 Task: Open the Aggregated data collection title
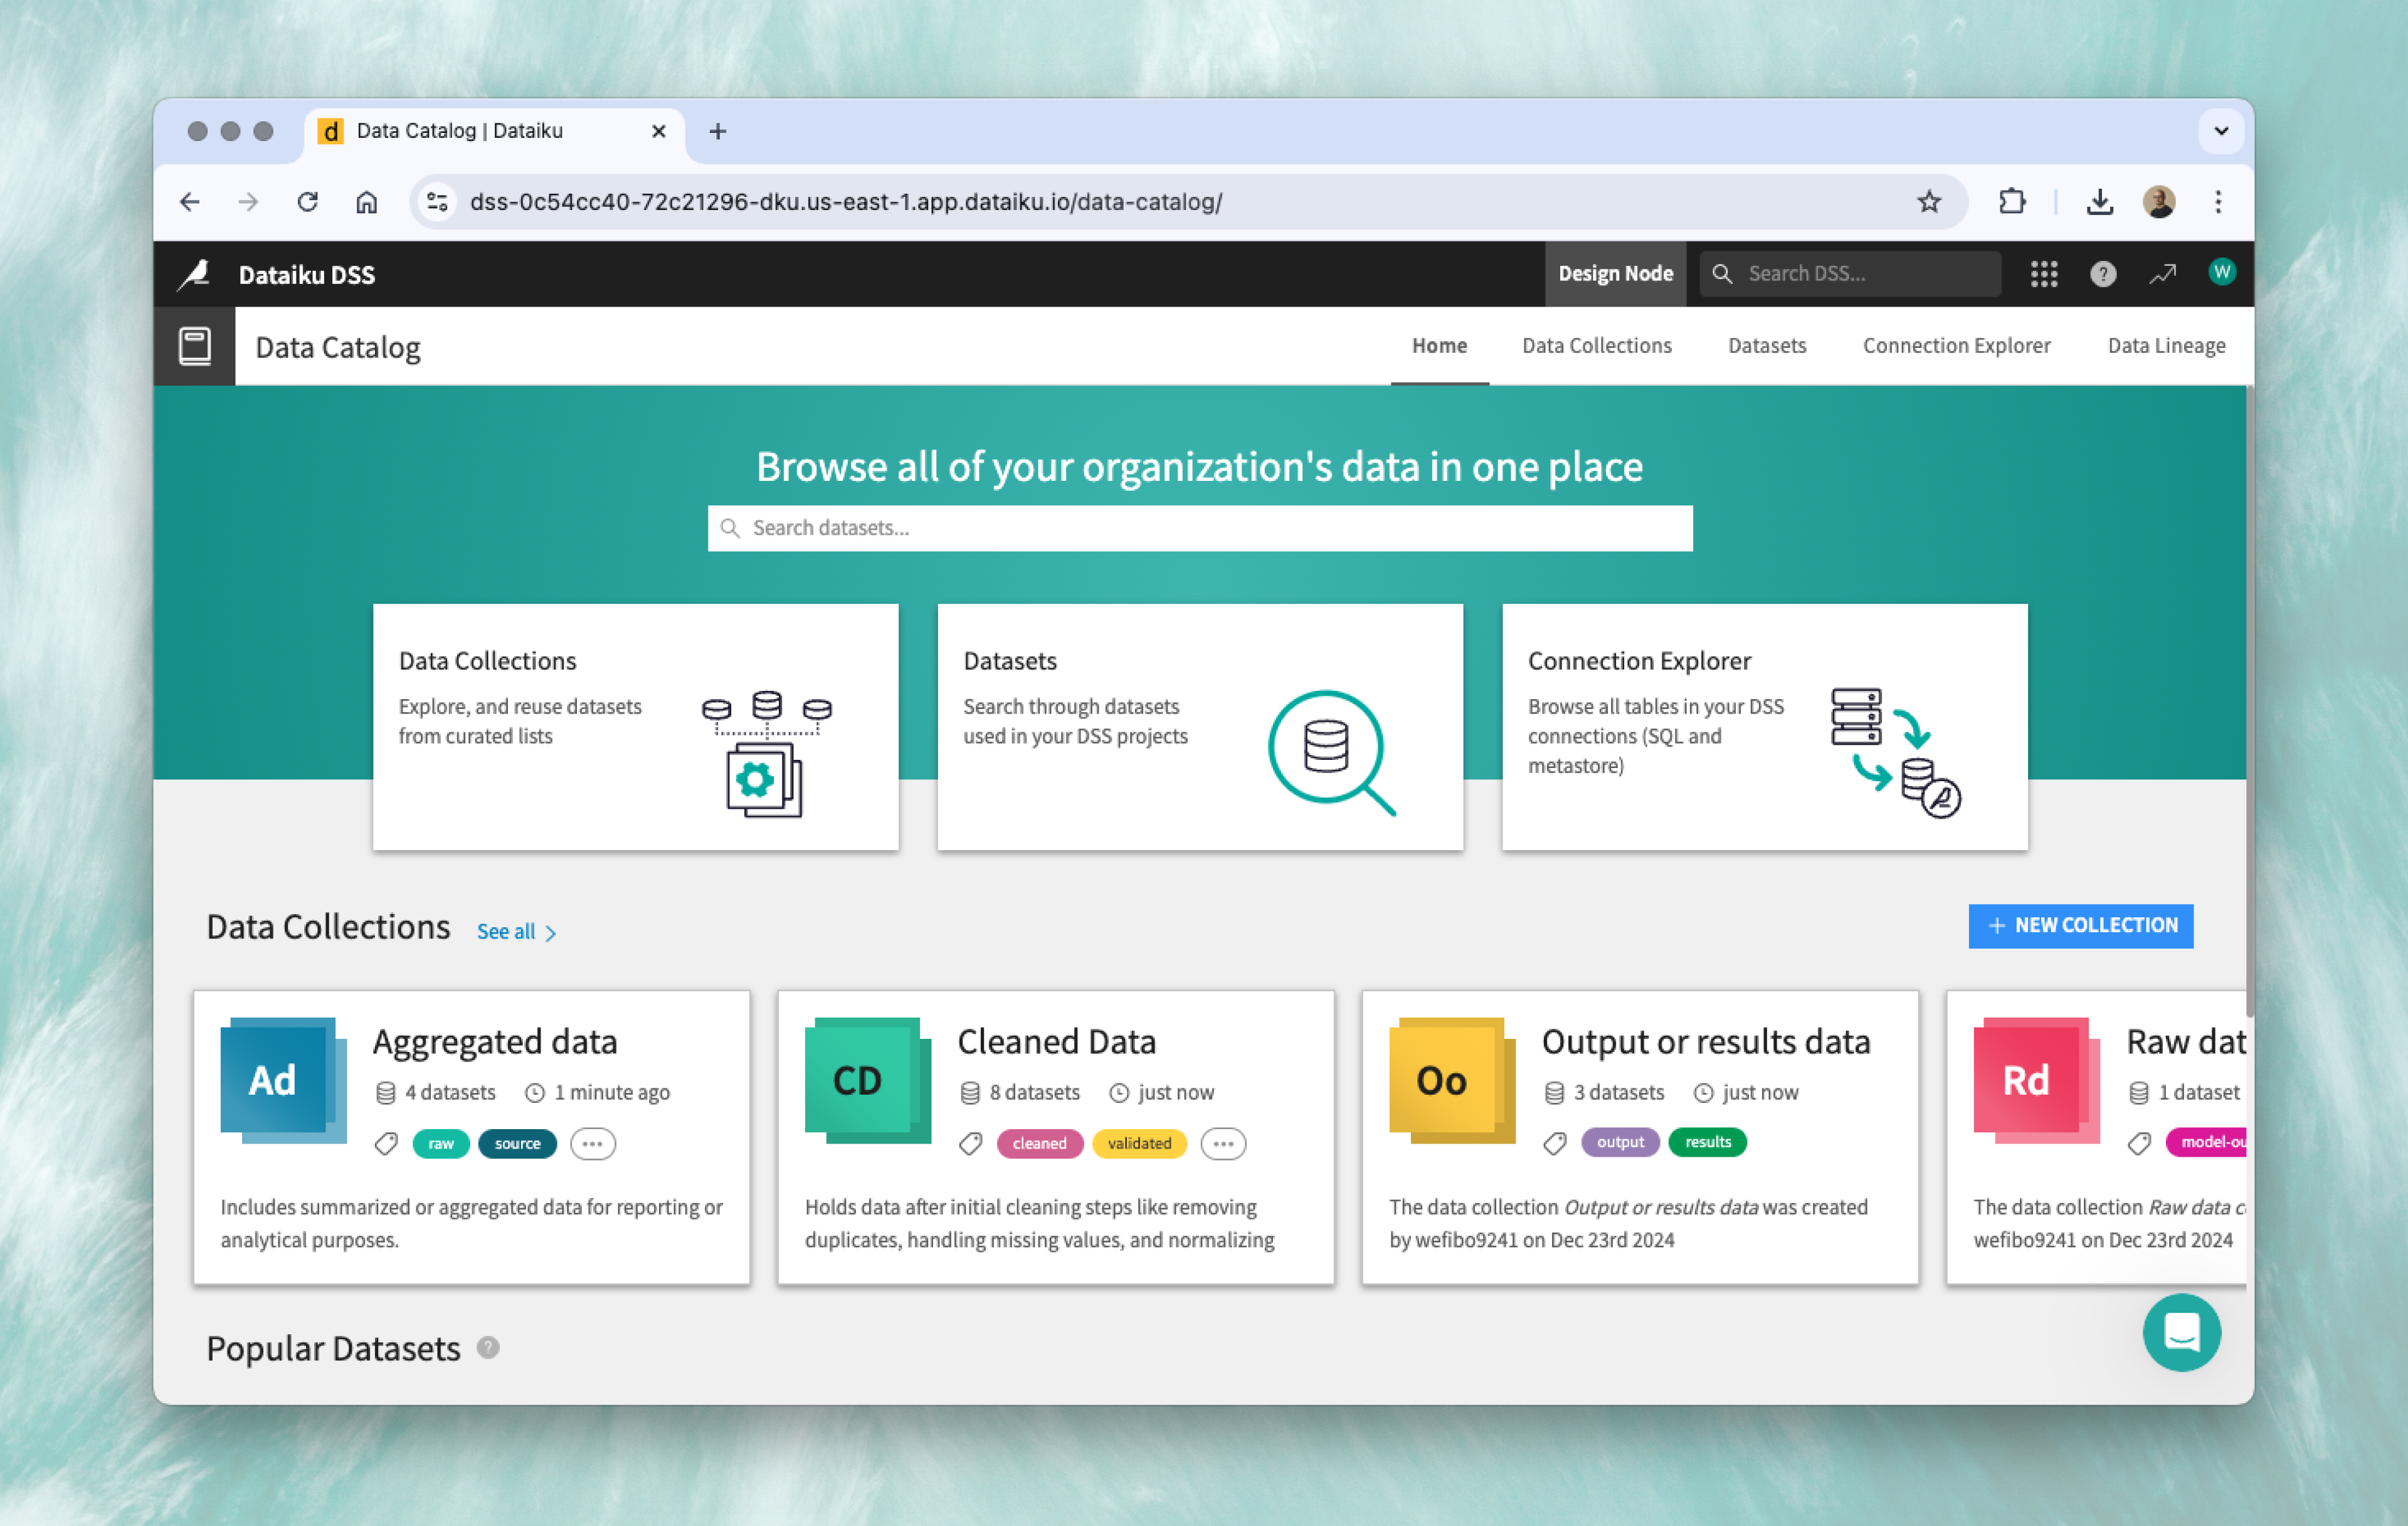pyautogui.click(x=495, y=1042)
